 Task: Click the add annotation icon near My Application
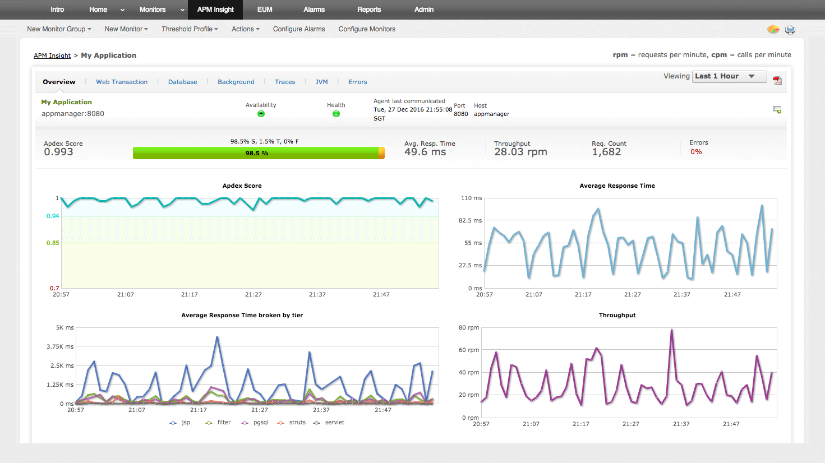pos(777,110)
